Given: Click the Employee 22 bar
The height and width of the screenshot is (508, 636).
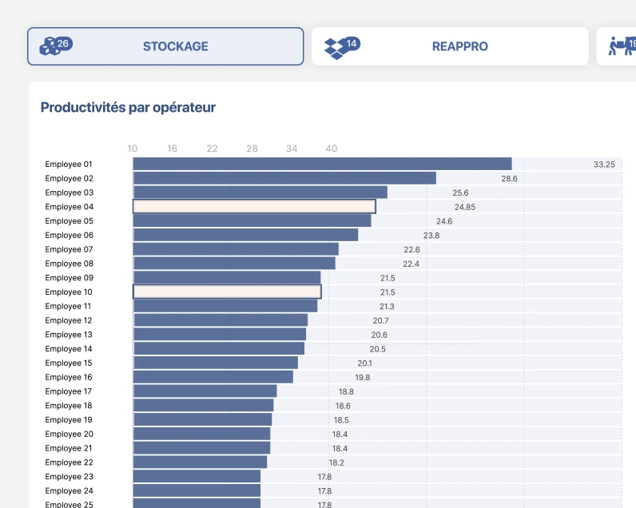Looking at the screenshot, I should [201, 462].
